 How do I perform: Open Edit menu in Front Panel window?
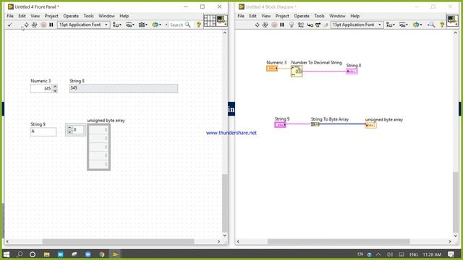22,16
